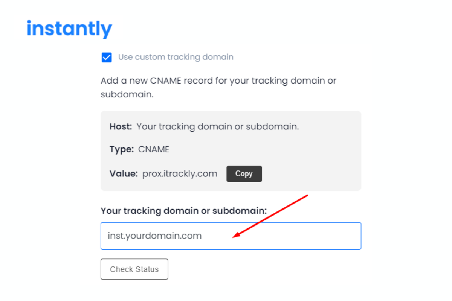Screen dimensions: 452x301
Task: Click the Check Status button
Action: point(134,269)
